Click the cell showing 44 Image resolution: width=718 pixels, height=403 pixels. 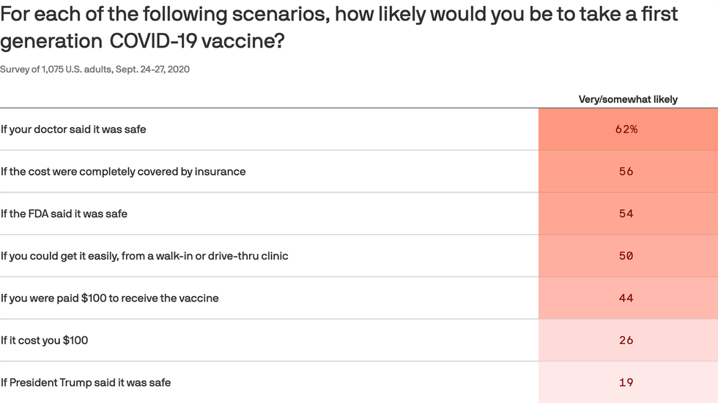(x=626, y=298)
